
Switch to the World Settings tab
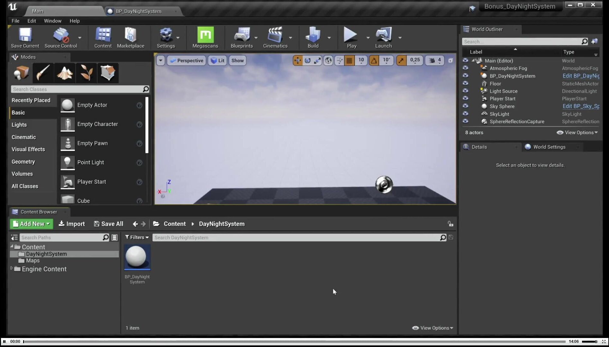point(549,147)
